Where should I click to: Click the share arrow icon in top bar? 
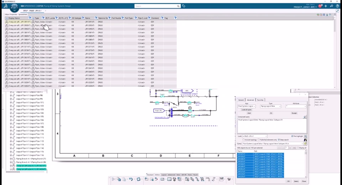[x=332, y=6]
